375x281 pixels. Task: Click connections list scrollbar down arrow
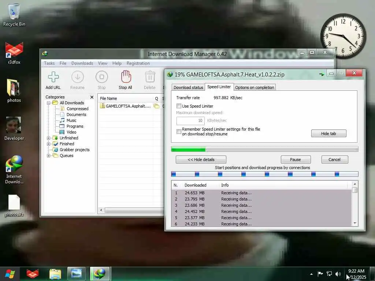pyautogui.click(x=355, y=223)
